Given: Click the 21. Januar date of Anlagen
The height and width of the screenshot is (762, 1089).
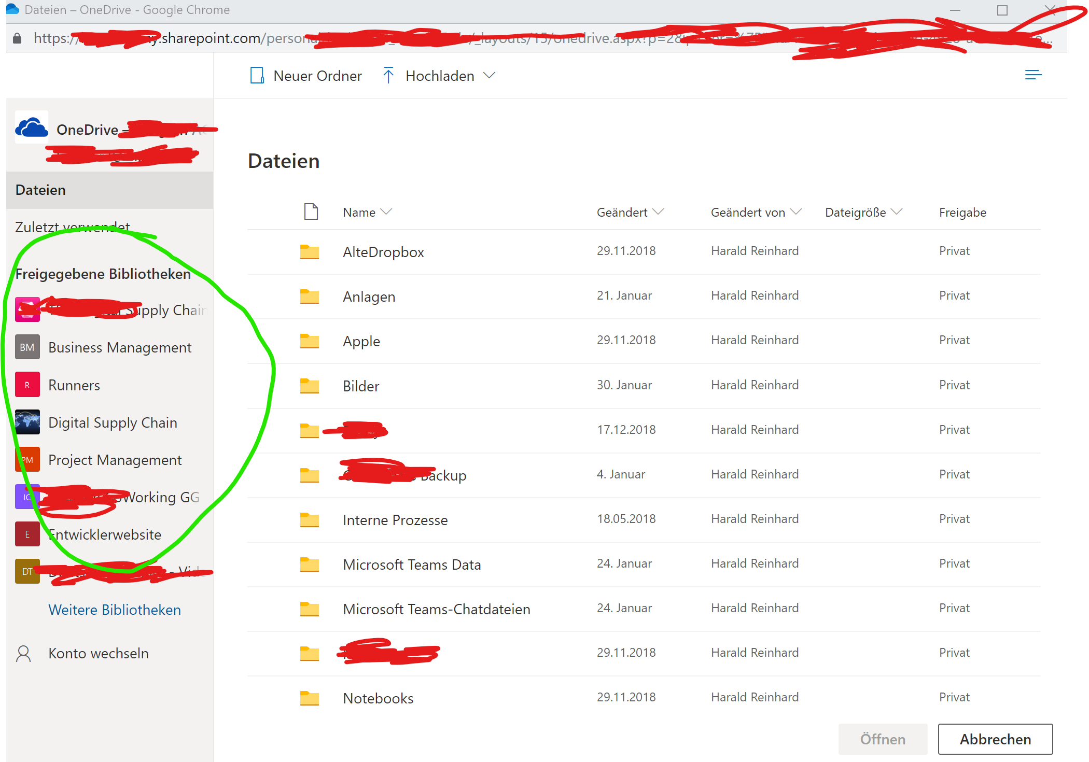Looking at the screenshot, I should coord(624,295).
